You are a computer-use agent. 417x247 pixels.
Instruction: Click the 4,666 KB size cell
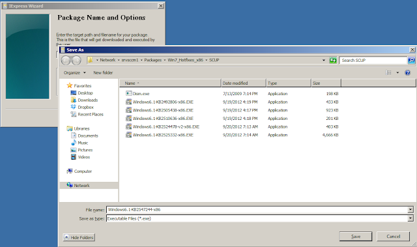(x=330, y=135)
